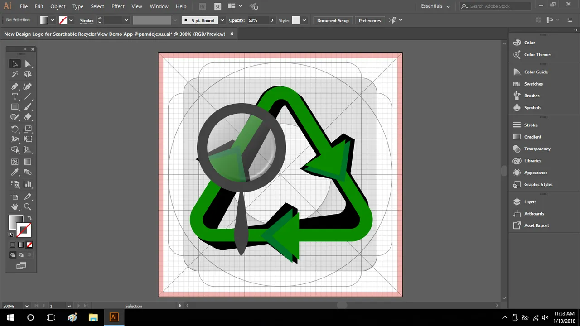Switch to Draw Inside mode
Screen dimensions: 580x326
tap(29, 255)
